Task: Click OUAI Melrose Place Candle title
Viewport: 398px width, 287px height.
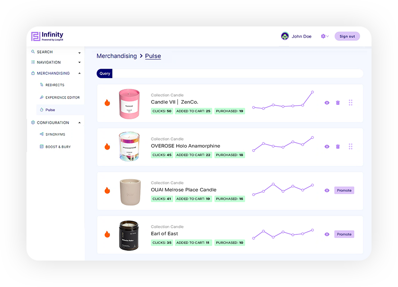Action: [183, 190]
